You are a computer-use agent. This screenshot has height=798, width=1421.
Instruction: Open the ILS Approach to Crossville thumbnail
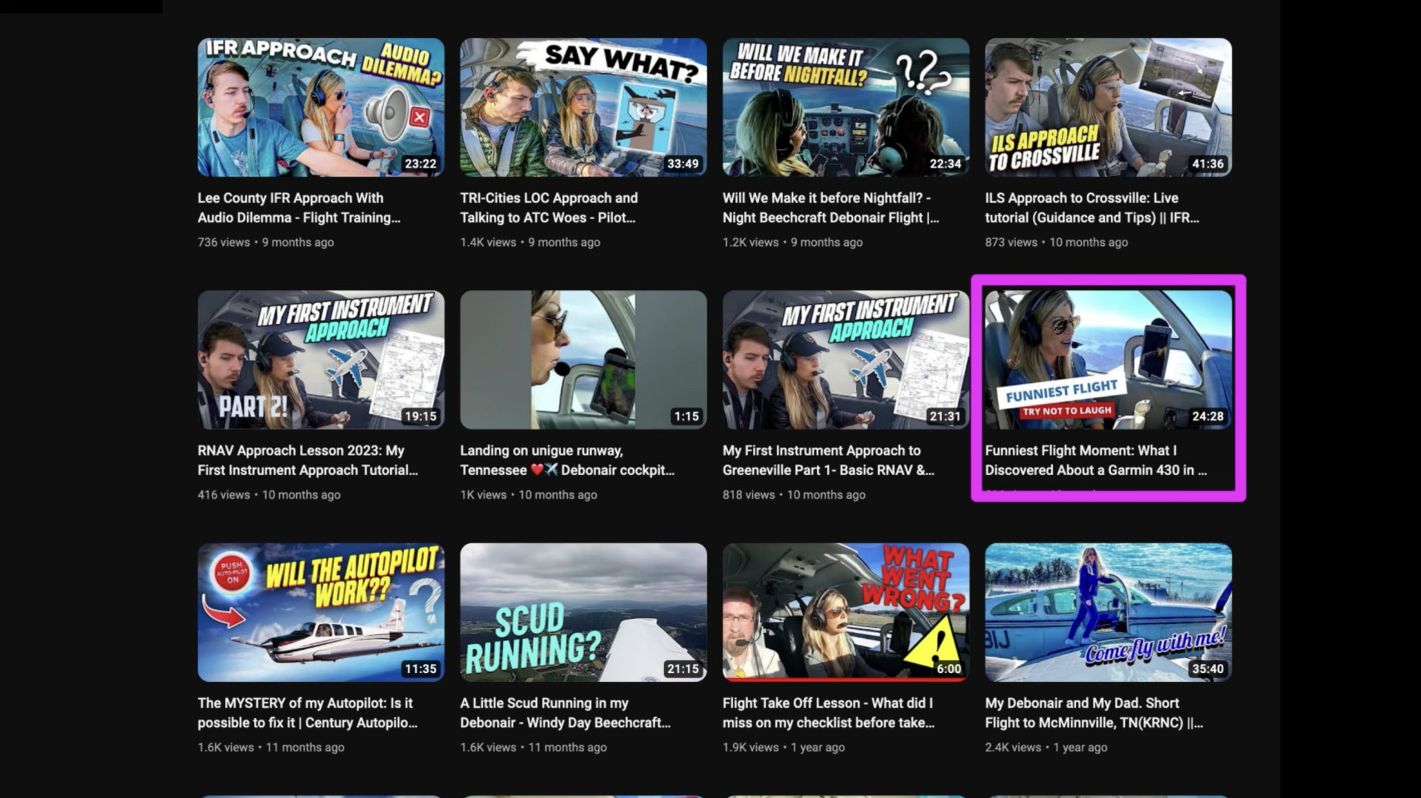coord(1109,107)
